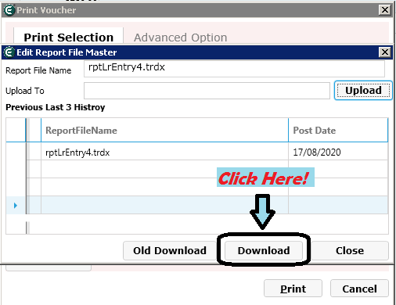396x305 pixels.
Task: Click the Upload button
Action: (x=363, y=91)
